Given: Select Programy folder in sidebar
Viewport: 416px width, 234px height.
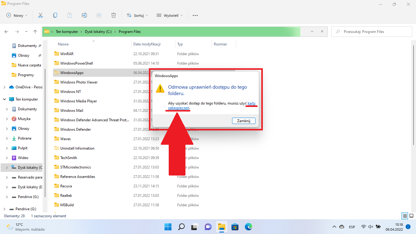Looking at the screenshot, I should [23, 75].
